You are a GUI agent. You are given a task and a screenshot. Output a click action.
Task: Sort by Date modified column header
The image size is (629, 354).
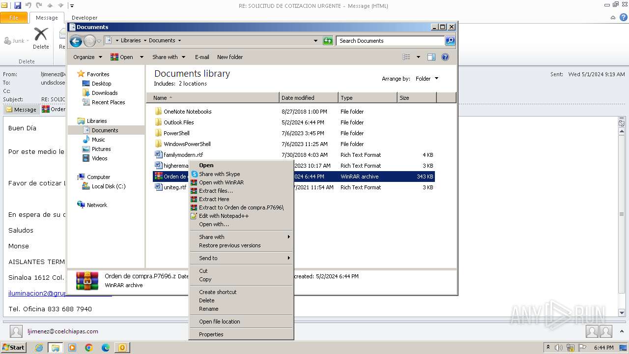click(309, 98)
